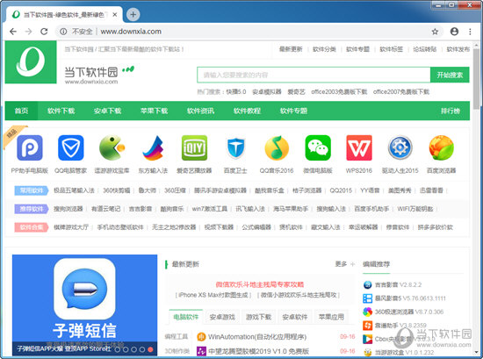Click 吉吉影音 V2.8.2.2 entry
483x359 pixels.
pos(398,284)
